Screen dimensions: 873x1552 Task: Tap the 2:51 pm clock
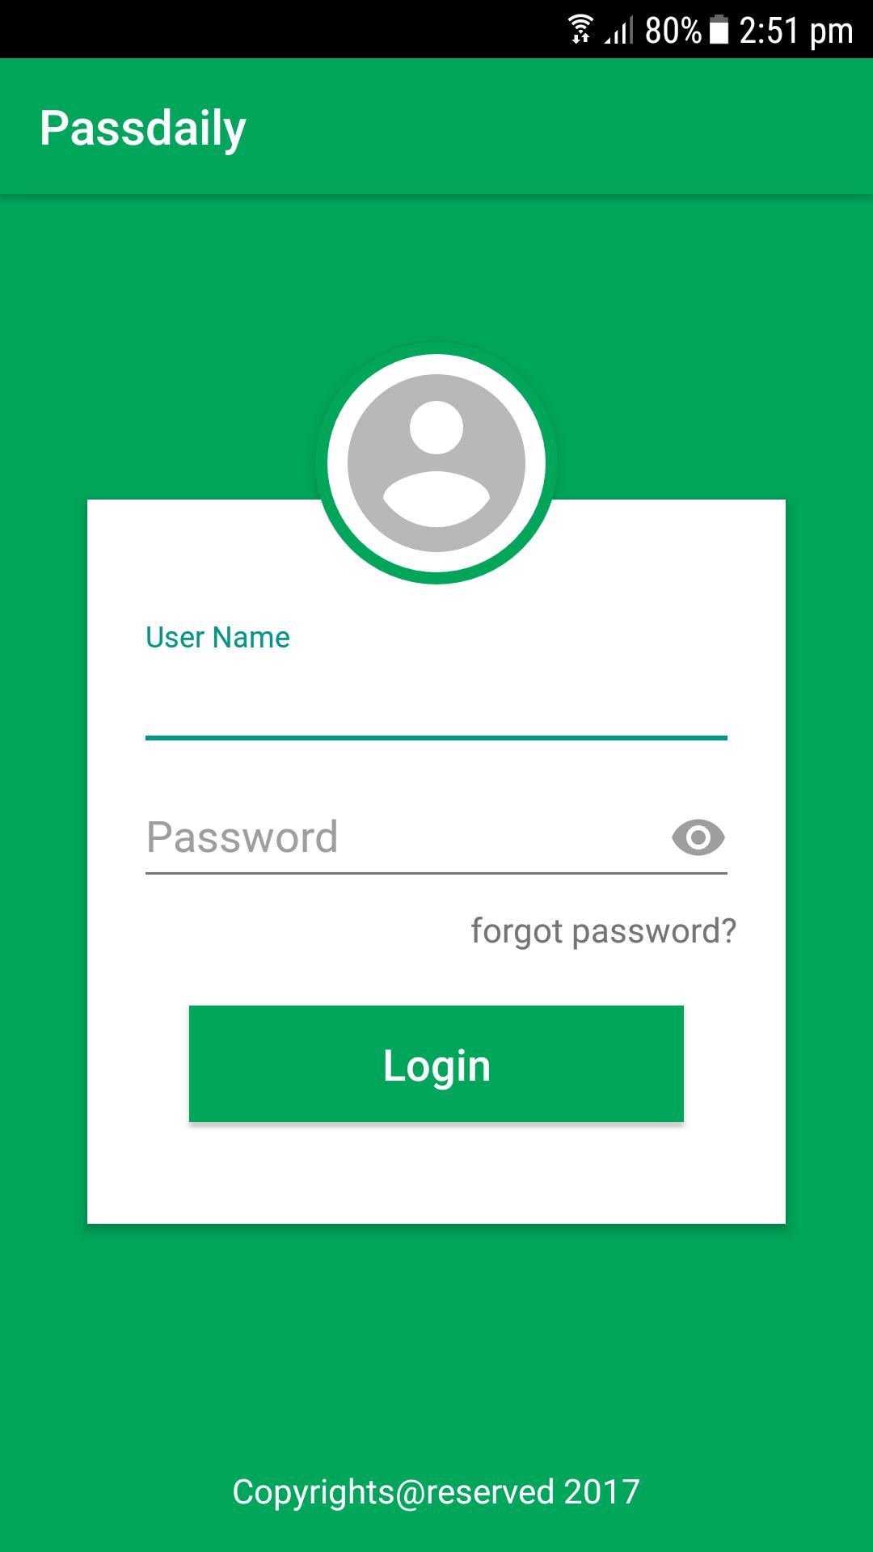point(796,32)
